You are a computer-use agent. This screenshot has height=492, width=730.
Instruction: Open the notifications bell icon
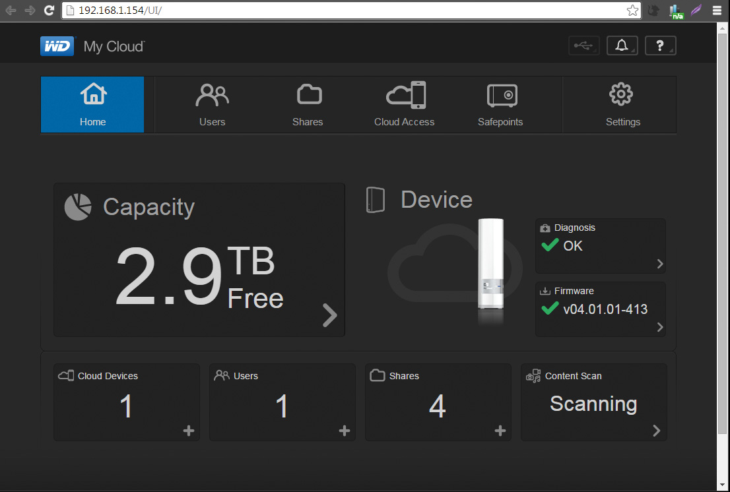(x=622, y=46)
